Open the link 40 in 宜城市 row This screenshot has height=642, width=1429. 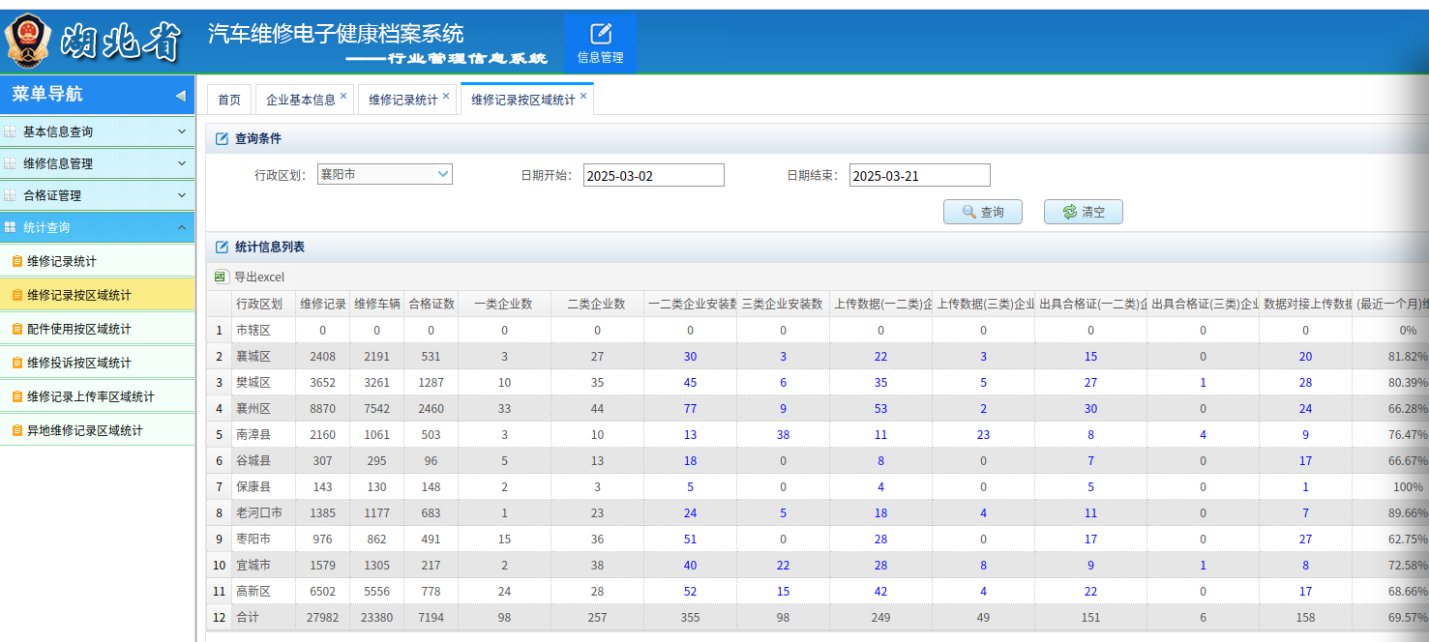pos(691,566)
